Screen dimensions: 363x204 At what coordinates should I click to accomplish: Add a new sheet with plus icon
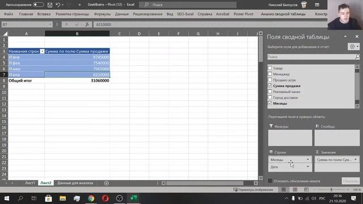click(x=106, y=183)
